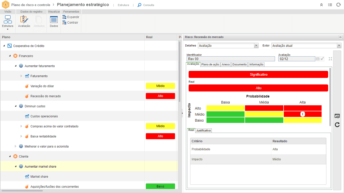344x193 pixels.
Task: Collapse the risk panel with double-arrow button
Action: (340, 37)
